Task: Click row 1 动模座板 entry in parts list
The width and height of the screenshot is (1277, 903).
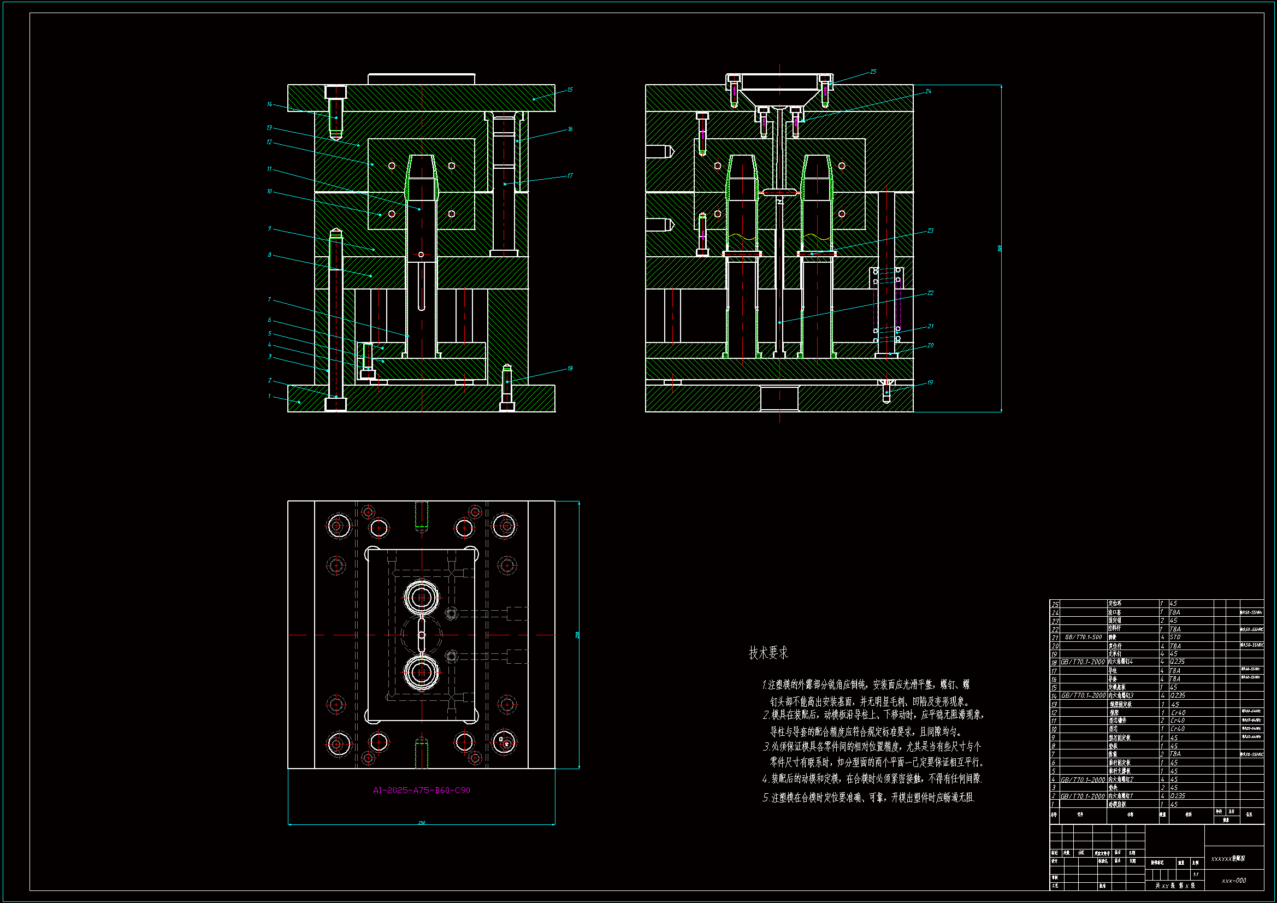Action: (x=1117, y=805)
